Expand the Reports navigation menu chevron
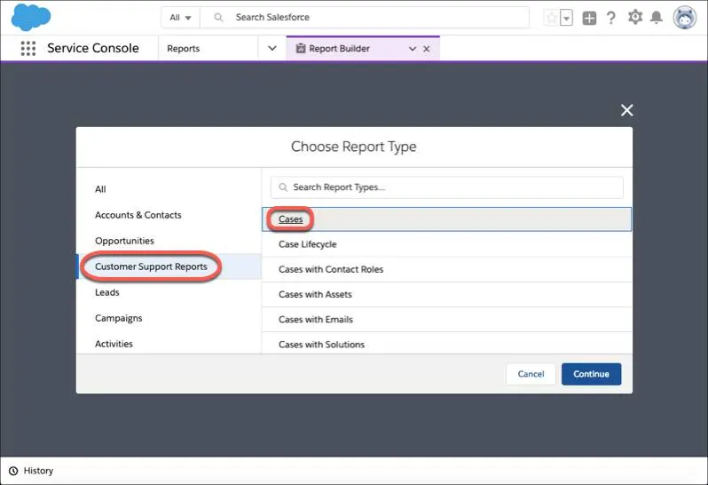This screenshot has width=708, height=485. click(271, 48)
